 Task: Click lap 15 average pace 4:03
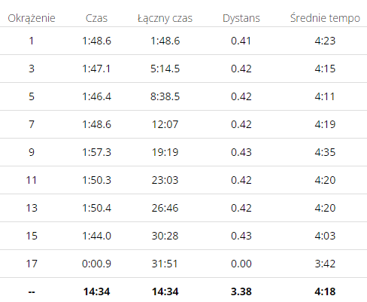tap(325, 236)
